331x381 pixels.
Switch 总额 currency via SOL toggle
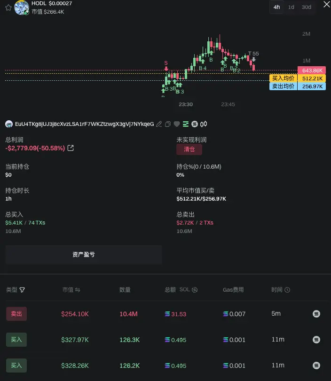click(189, 290)
